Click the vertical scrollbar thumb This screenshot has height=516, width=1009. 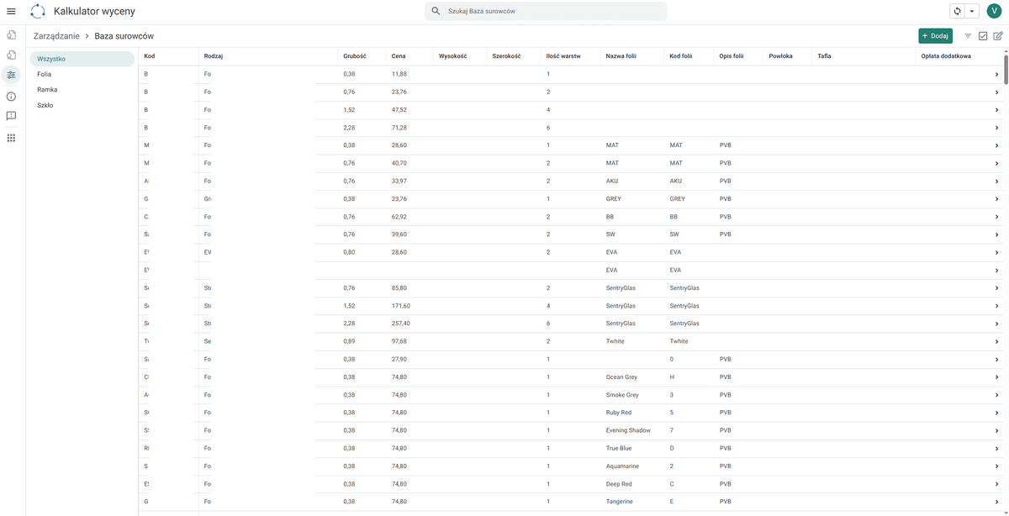tap(1006, 69)
